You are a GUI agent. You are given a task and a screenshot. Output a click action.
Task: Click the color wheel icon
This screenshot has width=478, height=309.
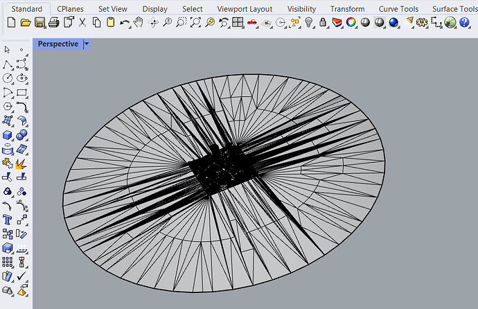click(x=351, y=23)
